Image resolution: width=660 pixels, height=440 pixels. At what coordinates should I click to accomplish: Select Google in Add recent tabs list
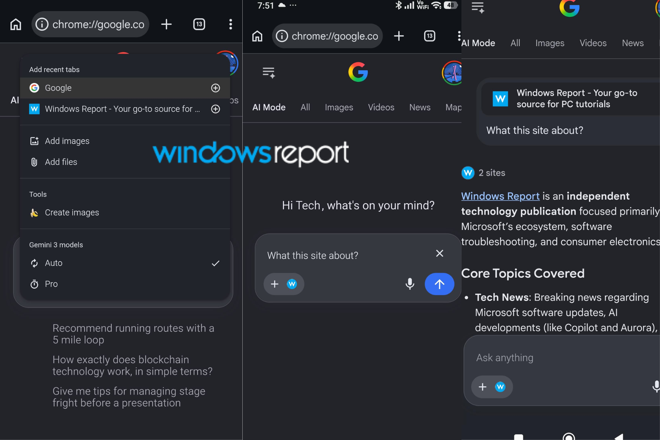point(125,88)
